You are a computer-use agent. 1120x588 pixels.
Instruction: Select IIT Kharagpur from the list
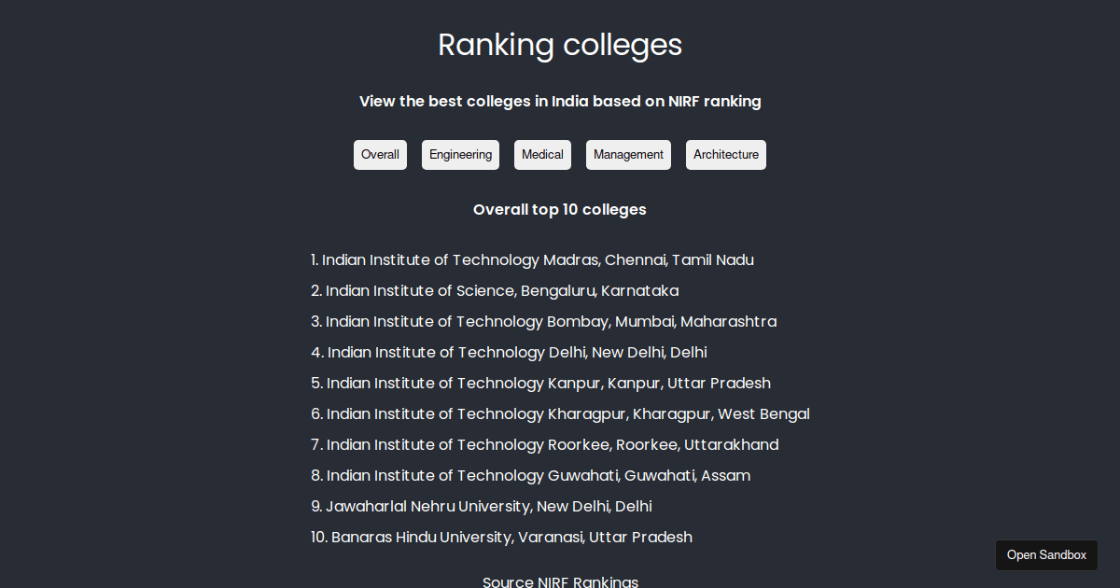567,413
